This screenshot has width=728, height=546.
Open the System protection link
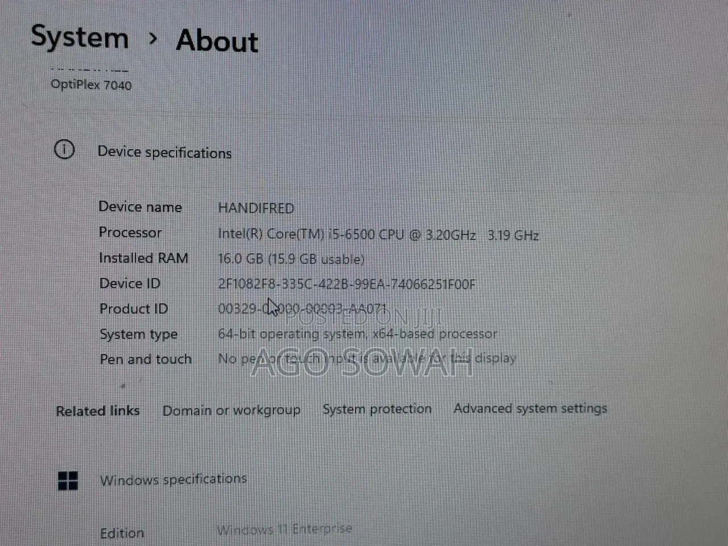click(377, 409)
